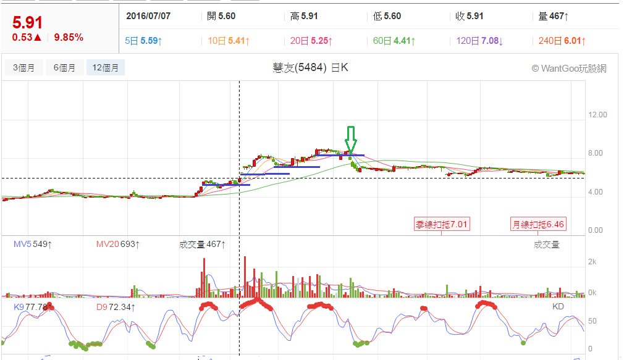Click the 20日 5.25 moving average
Image resolution: width=624 pixels, height=360 pixels.
[x=311, y=41]
